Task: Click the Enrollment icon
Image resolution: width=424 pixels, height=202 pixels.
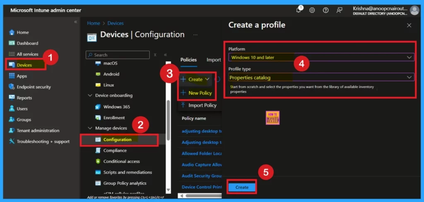Action: [98, 118]
